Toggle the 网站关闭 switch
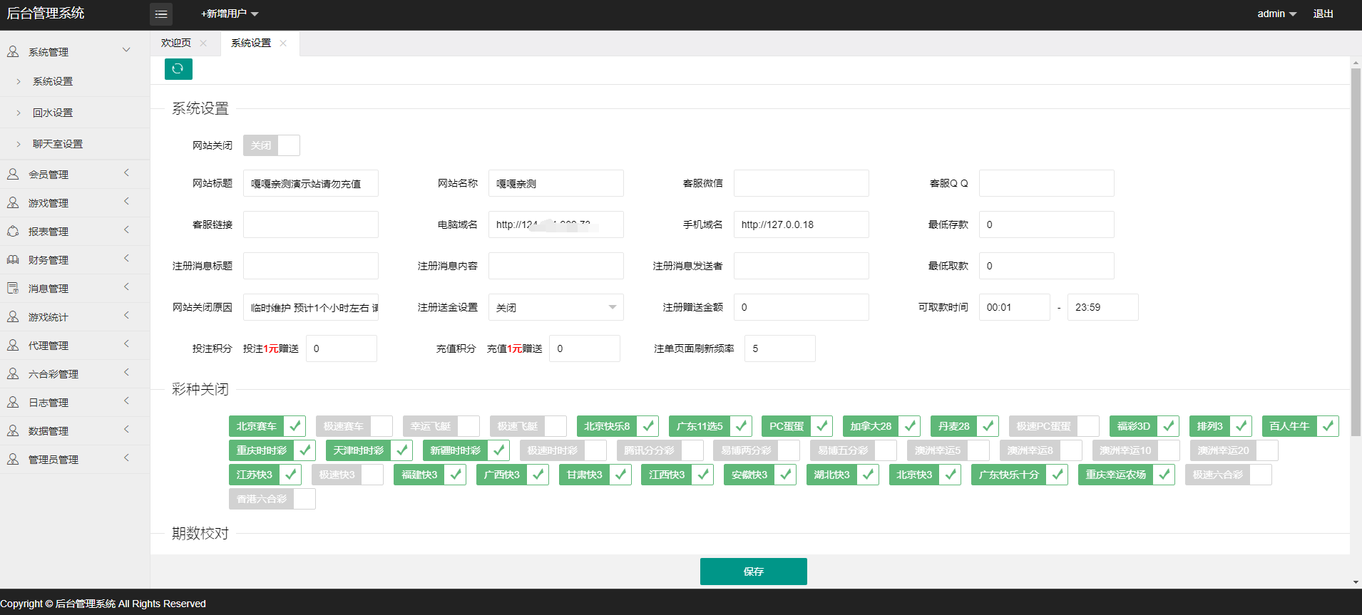Image resolution: width=1362 pixels, height=615 pixels. point(271,145)
